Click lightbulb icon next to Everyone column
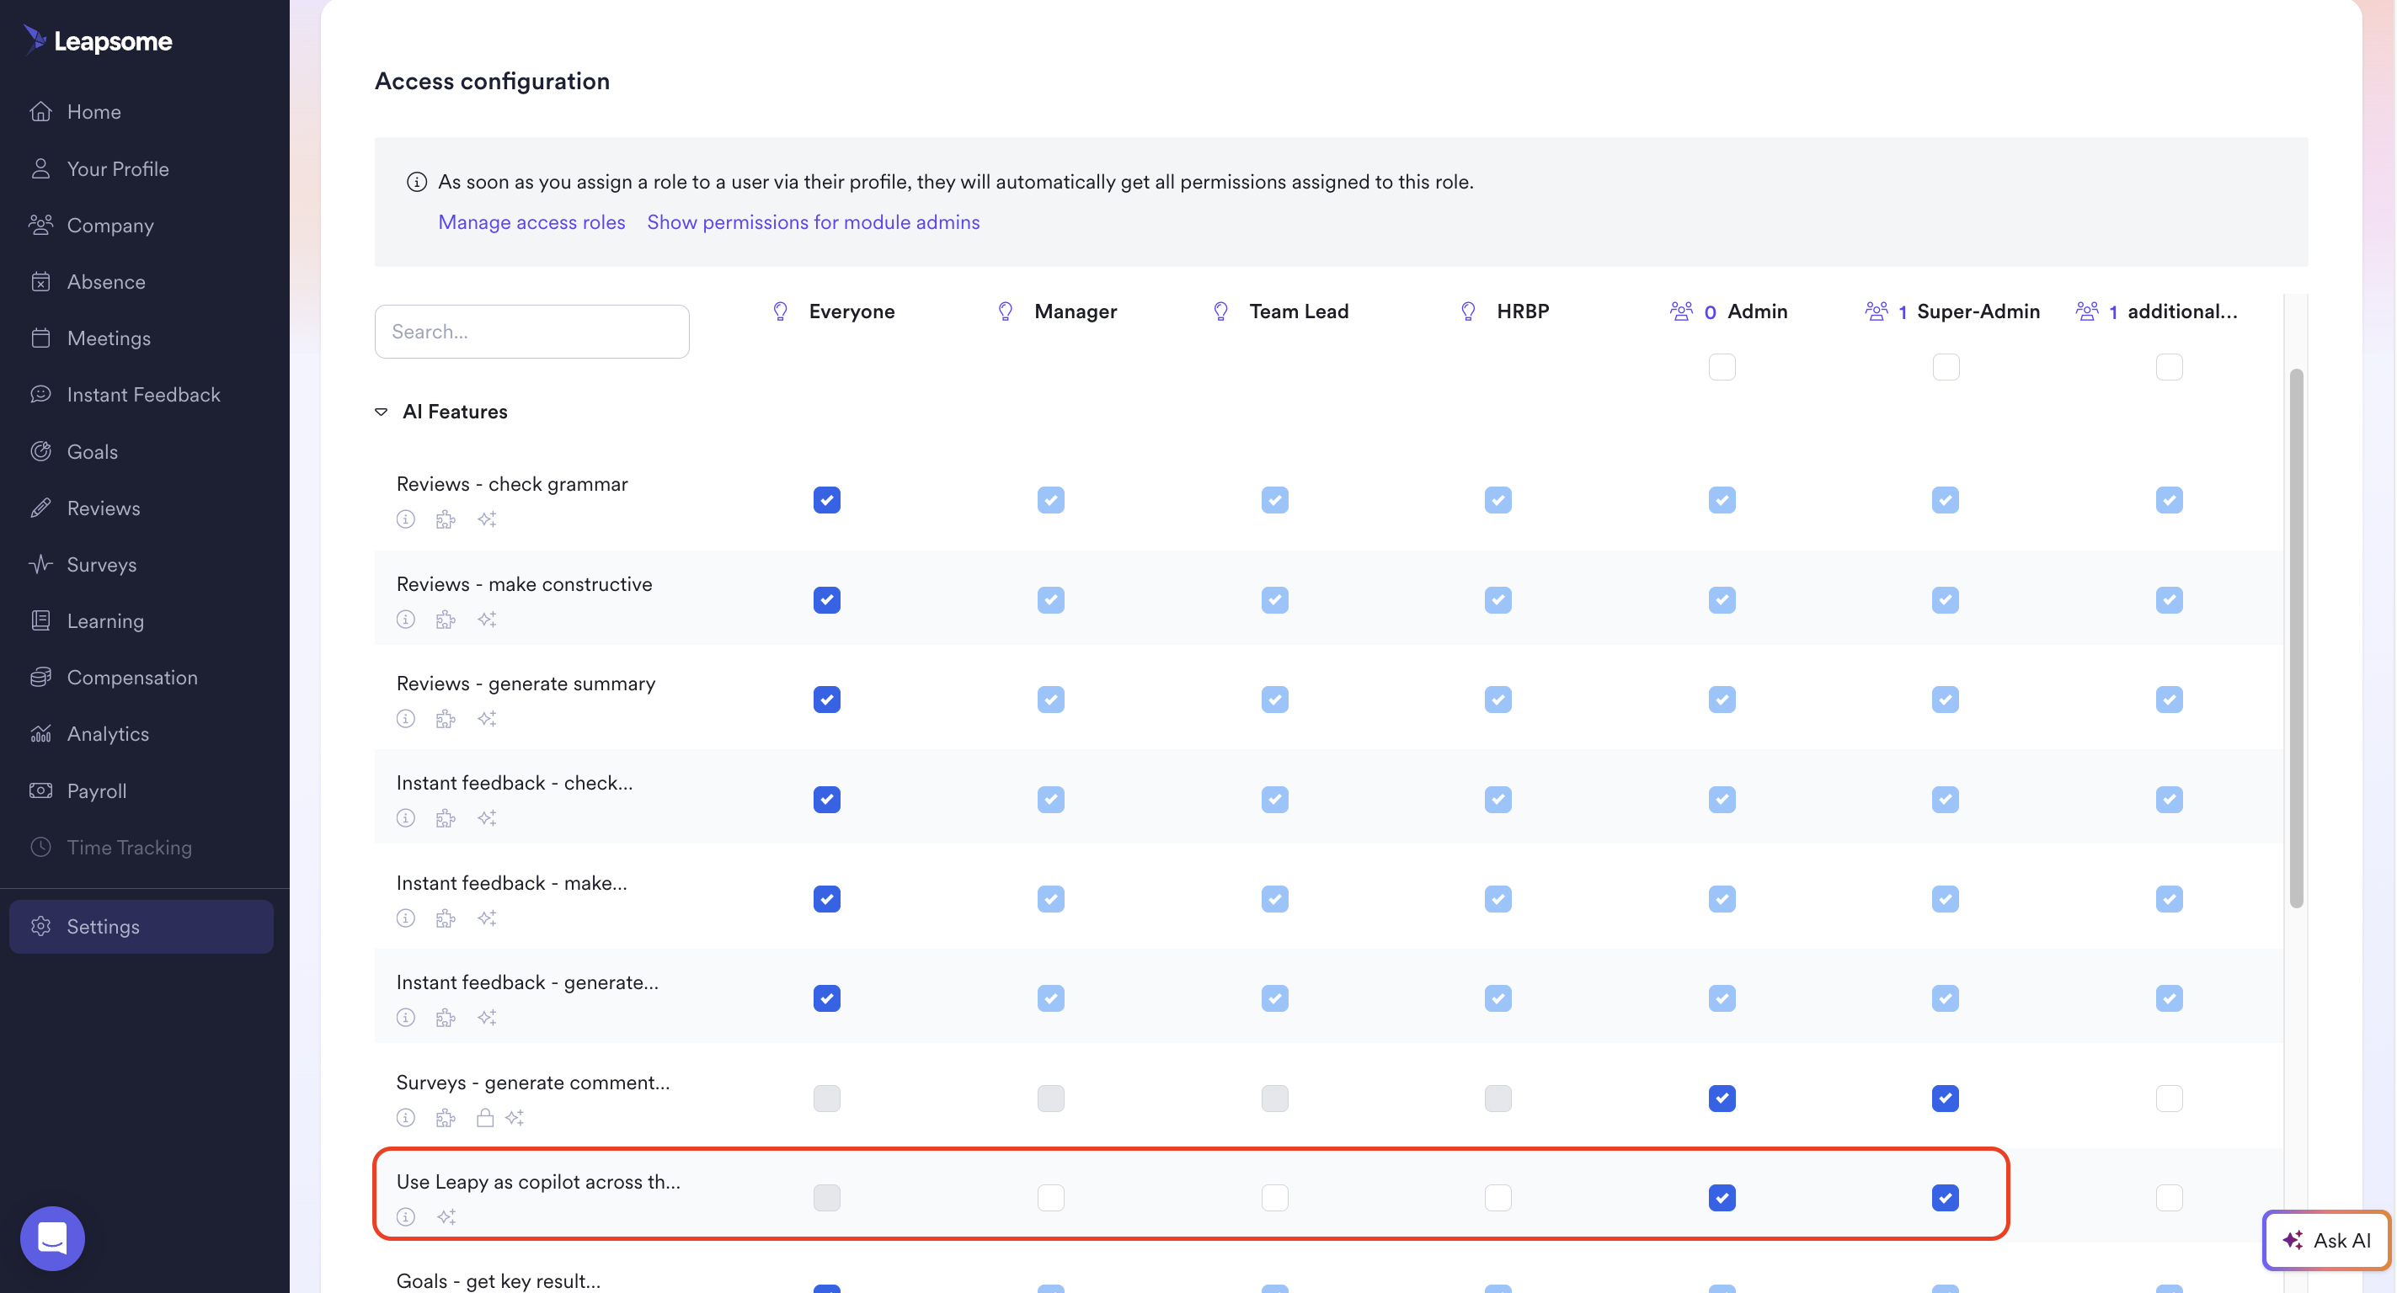The width and height of the screenshot is (2397, 1293). (781, 311)
